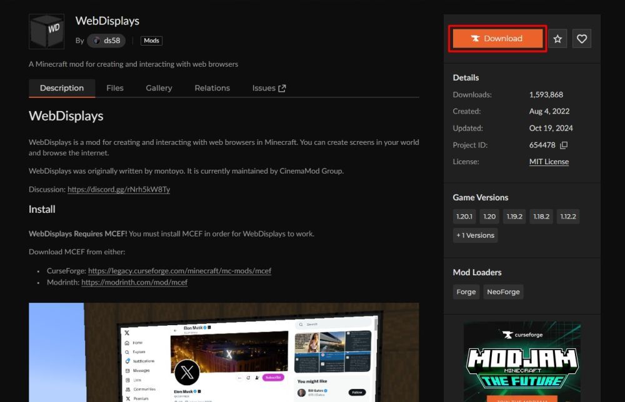Click the ModJam Minecraft advertisement banner

522,362
